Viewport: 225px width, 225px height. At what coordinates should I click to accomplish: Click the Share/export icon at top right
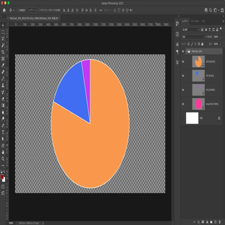[x=222, y=10]
